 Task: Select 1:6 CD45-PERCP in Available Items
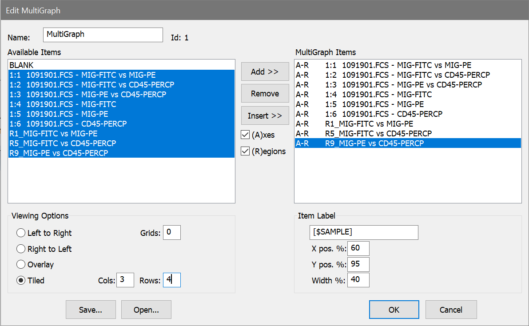[x=121, y=124]
